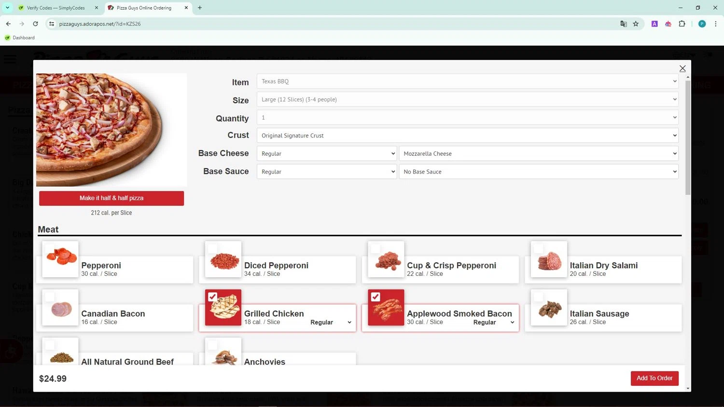
Task: Check the Anchovies topping checkbox
Action: coord(212,345)
